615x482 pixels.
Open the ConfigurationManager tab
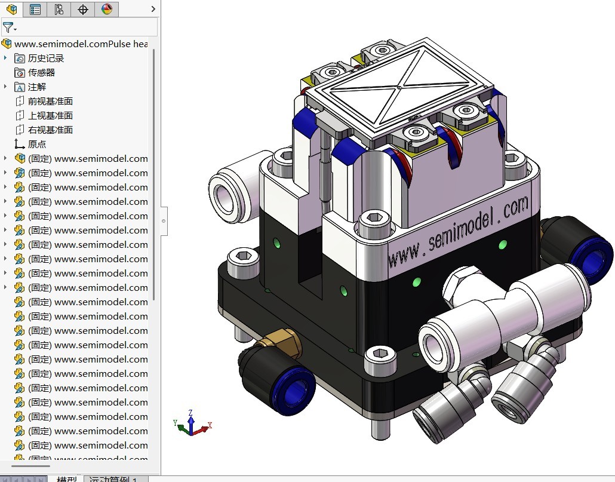[59, 9]
